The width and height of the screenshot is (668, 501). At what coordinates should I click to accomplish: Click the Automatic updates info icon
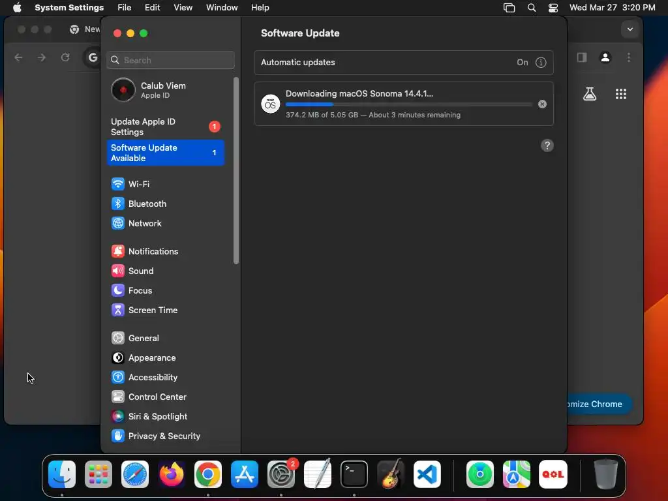tap(541, 63)
